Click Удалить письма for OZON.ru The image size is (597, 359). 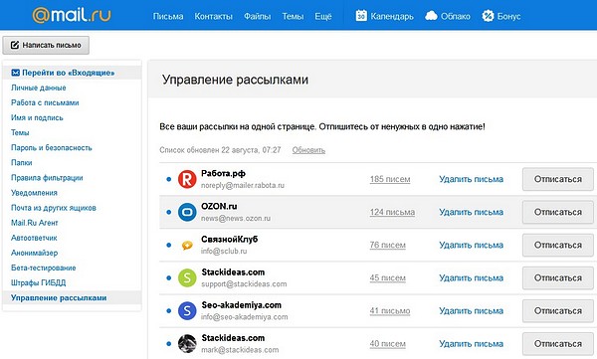tap(471, 212)
